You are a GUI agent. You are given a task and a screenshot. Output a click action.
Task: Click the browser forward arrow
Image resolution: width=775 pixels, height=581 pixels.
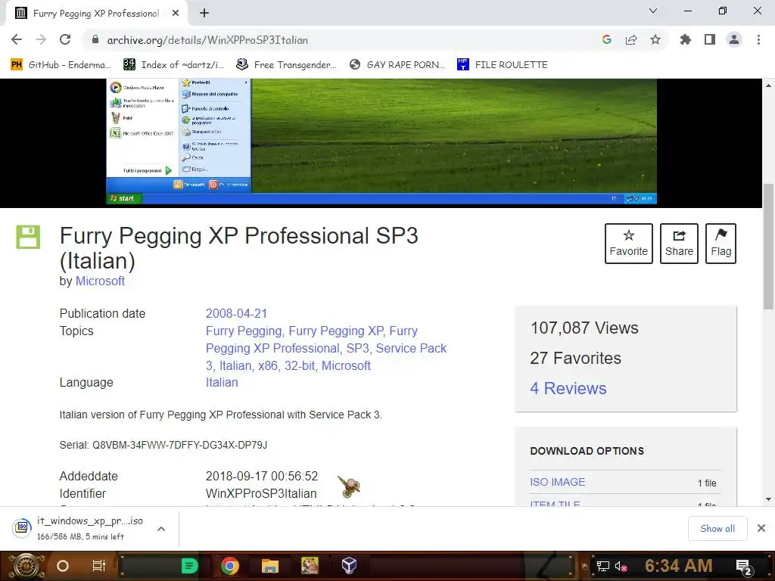41,39
